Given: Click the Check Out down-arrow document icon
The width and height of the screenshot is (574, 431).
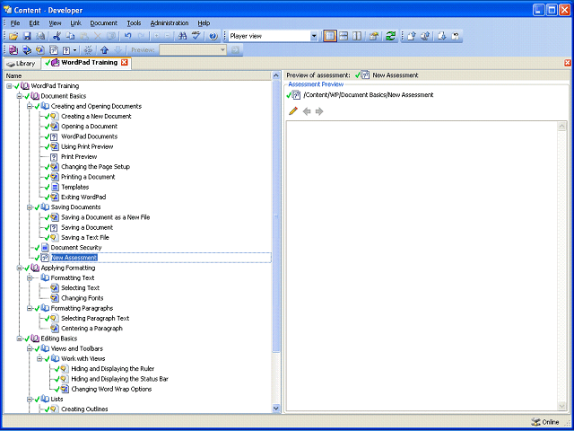Looking at the screenshot, I should click(442, 36).
